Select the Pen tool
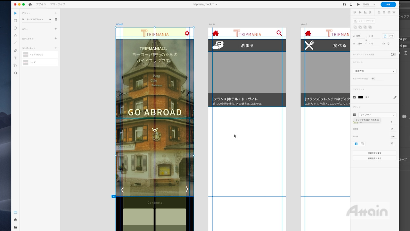The height and width of the screenshot is (231, 410). [15, 51]
